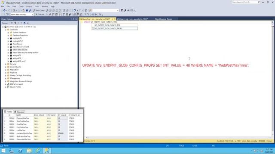Select the ReportServerTempDB database

21,47
